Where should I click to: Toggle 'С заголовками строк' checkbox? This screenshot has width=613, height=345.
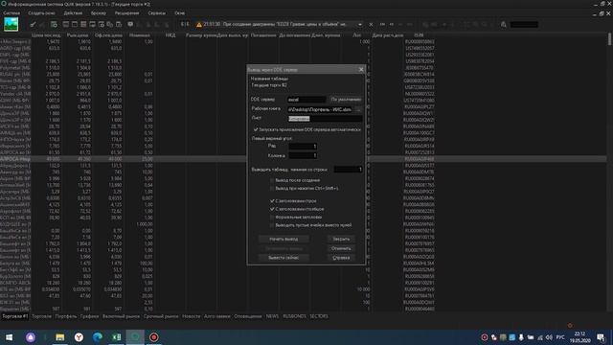(x=272, y=201)
